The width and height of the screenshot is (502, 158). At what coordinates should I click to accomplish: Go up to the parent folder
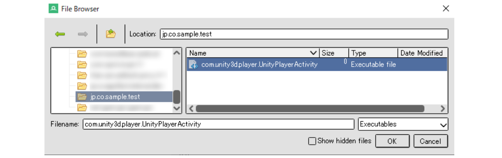(x=110, y=34)
